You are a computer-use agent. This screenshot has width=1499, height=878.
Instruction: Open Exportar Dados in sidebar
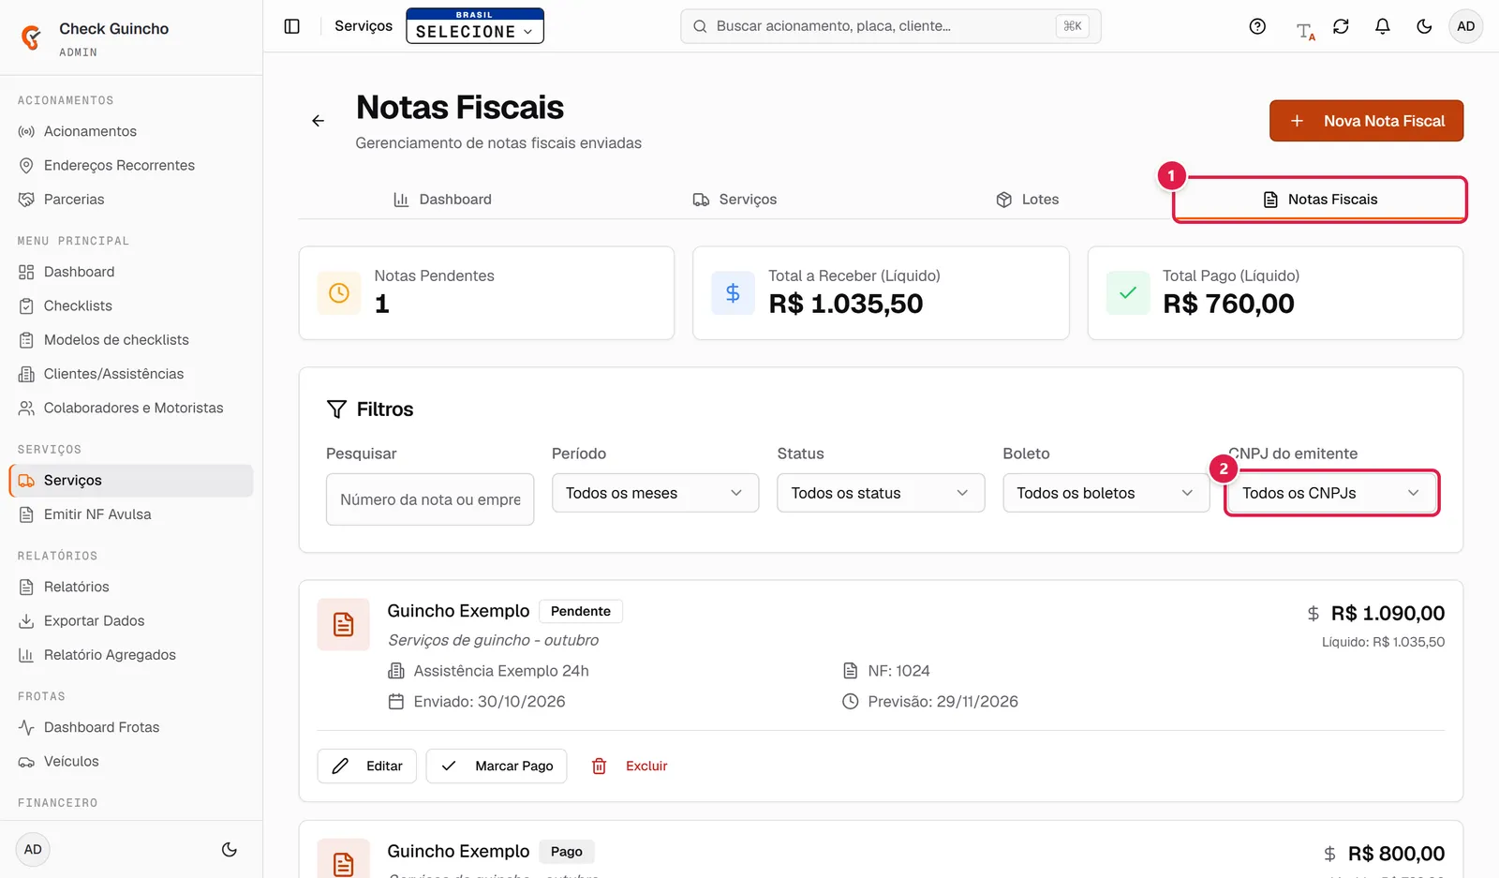point(131,620)
